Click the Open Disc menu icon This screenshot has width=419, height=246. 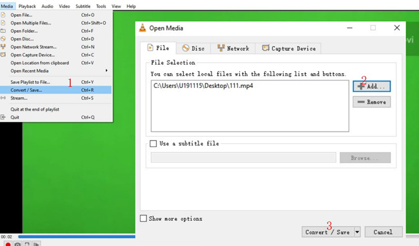(x=3, y=39)
